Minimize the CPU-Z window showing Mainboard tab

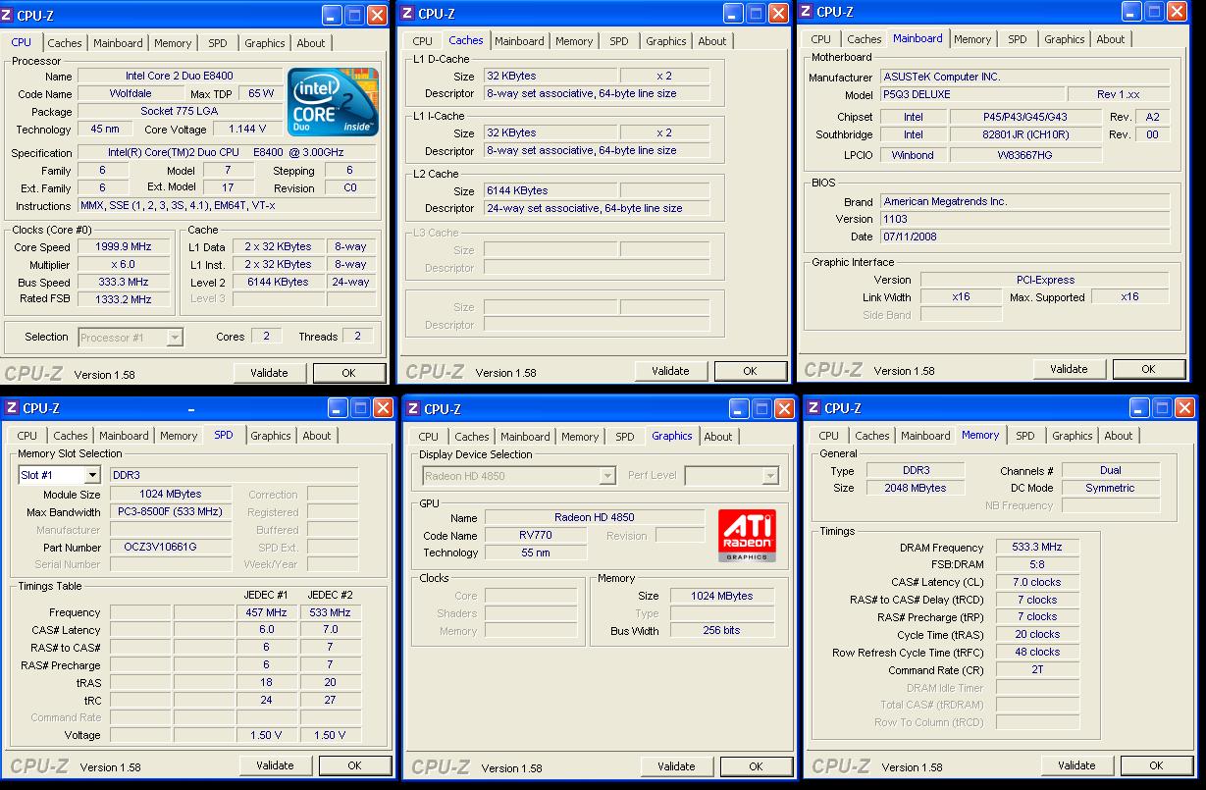pyautogui.click(x=1132, y=12)
